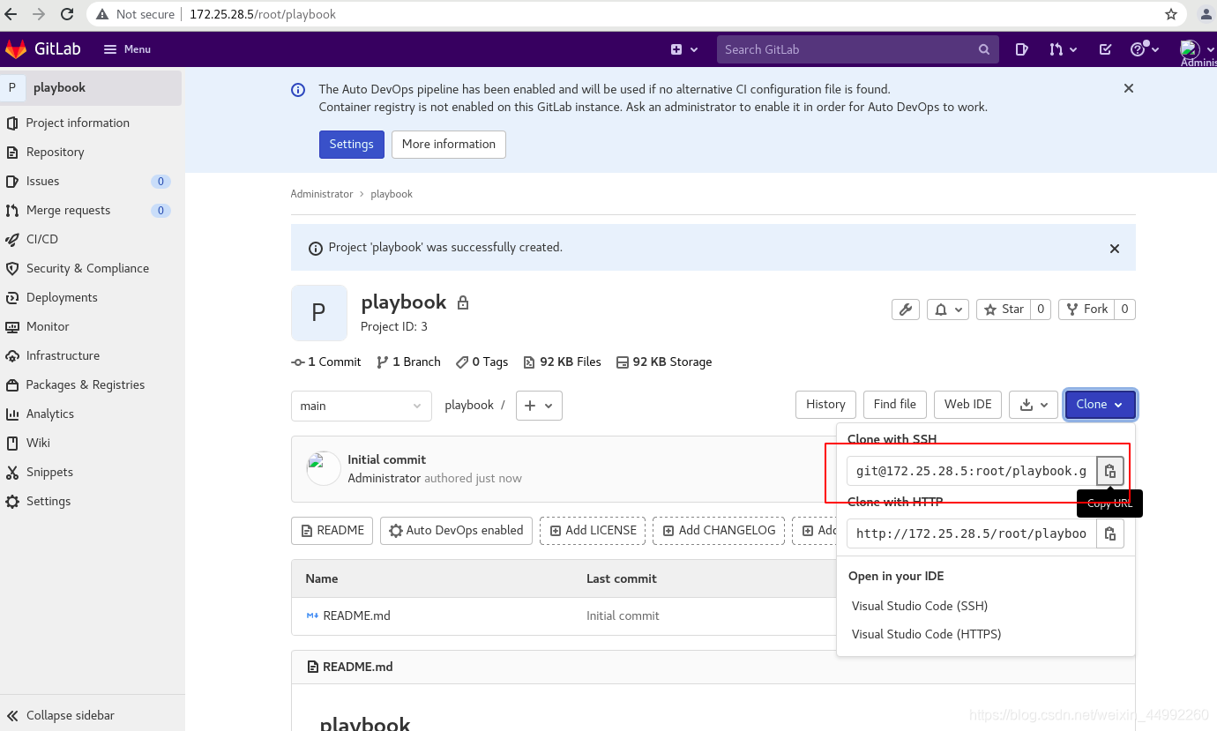Open the Issues icon in top bar
1217x731 pixels.
click(1021, 49)
